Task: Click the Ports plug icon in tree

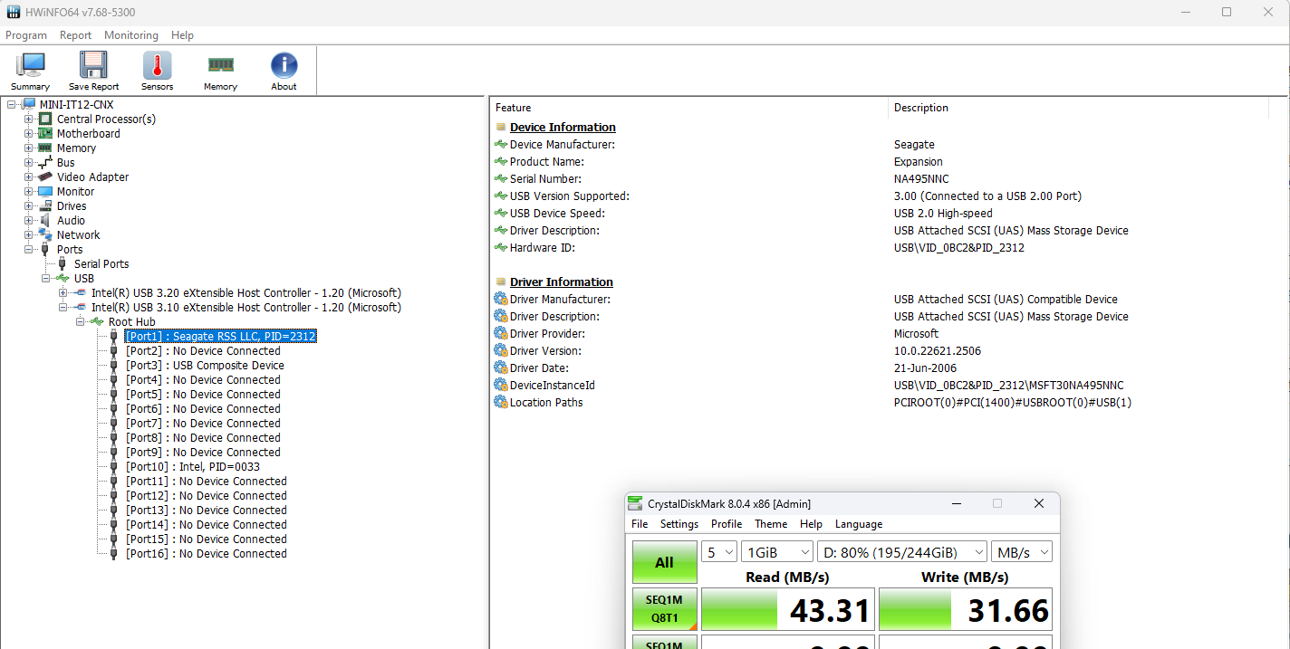Action: tap(45, 249)
